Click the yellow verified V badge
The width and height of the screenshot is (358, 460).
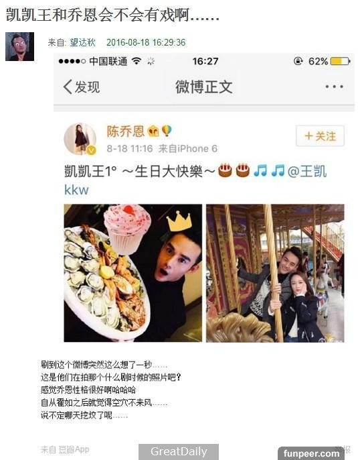pyautogui.click(x=91, y=150)
